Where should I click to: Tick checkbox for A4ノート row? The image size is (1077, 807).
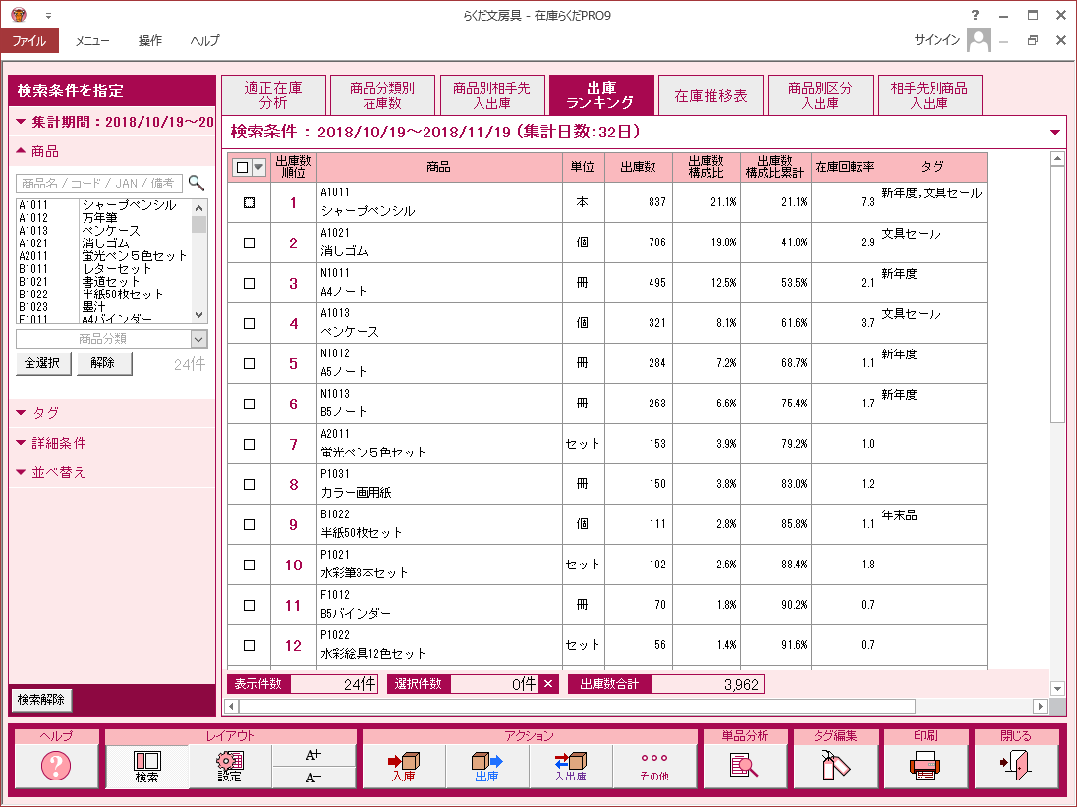(x=249, y=283)
